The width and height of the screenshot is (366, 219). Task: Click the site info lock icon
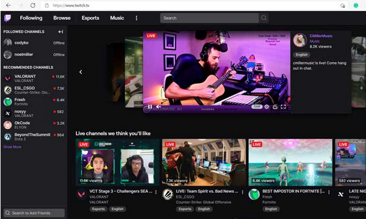pyautogui.click(x=47, y=5)
